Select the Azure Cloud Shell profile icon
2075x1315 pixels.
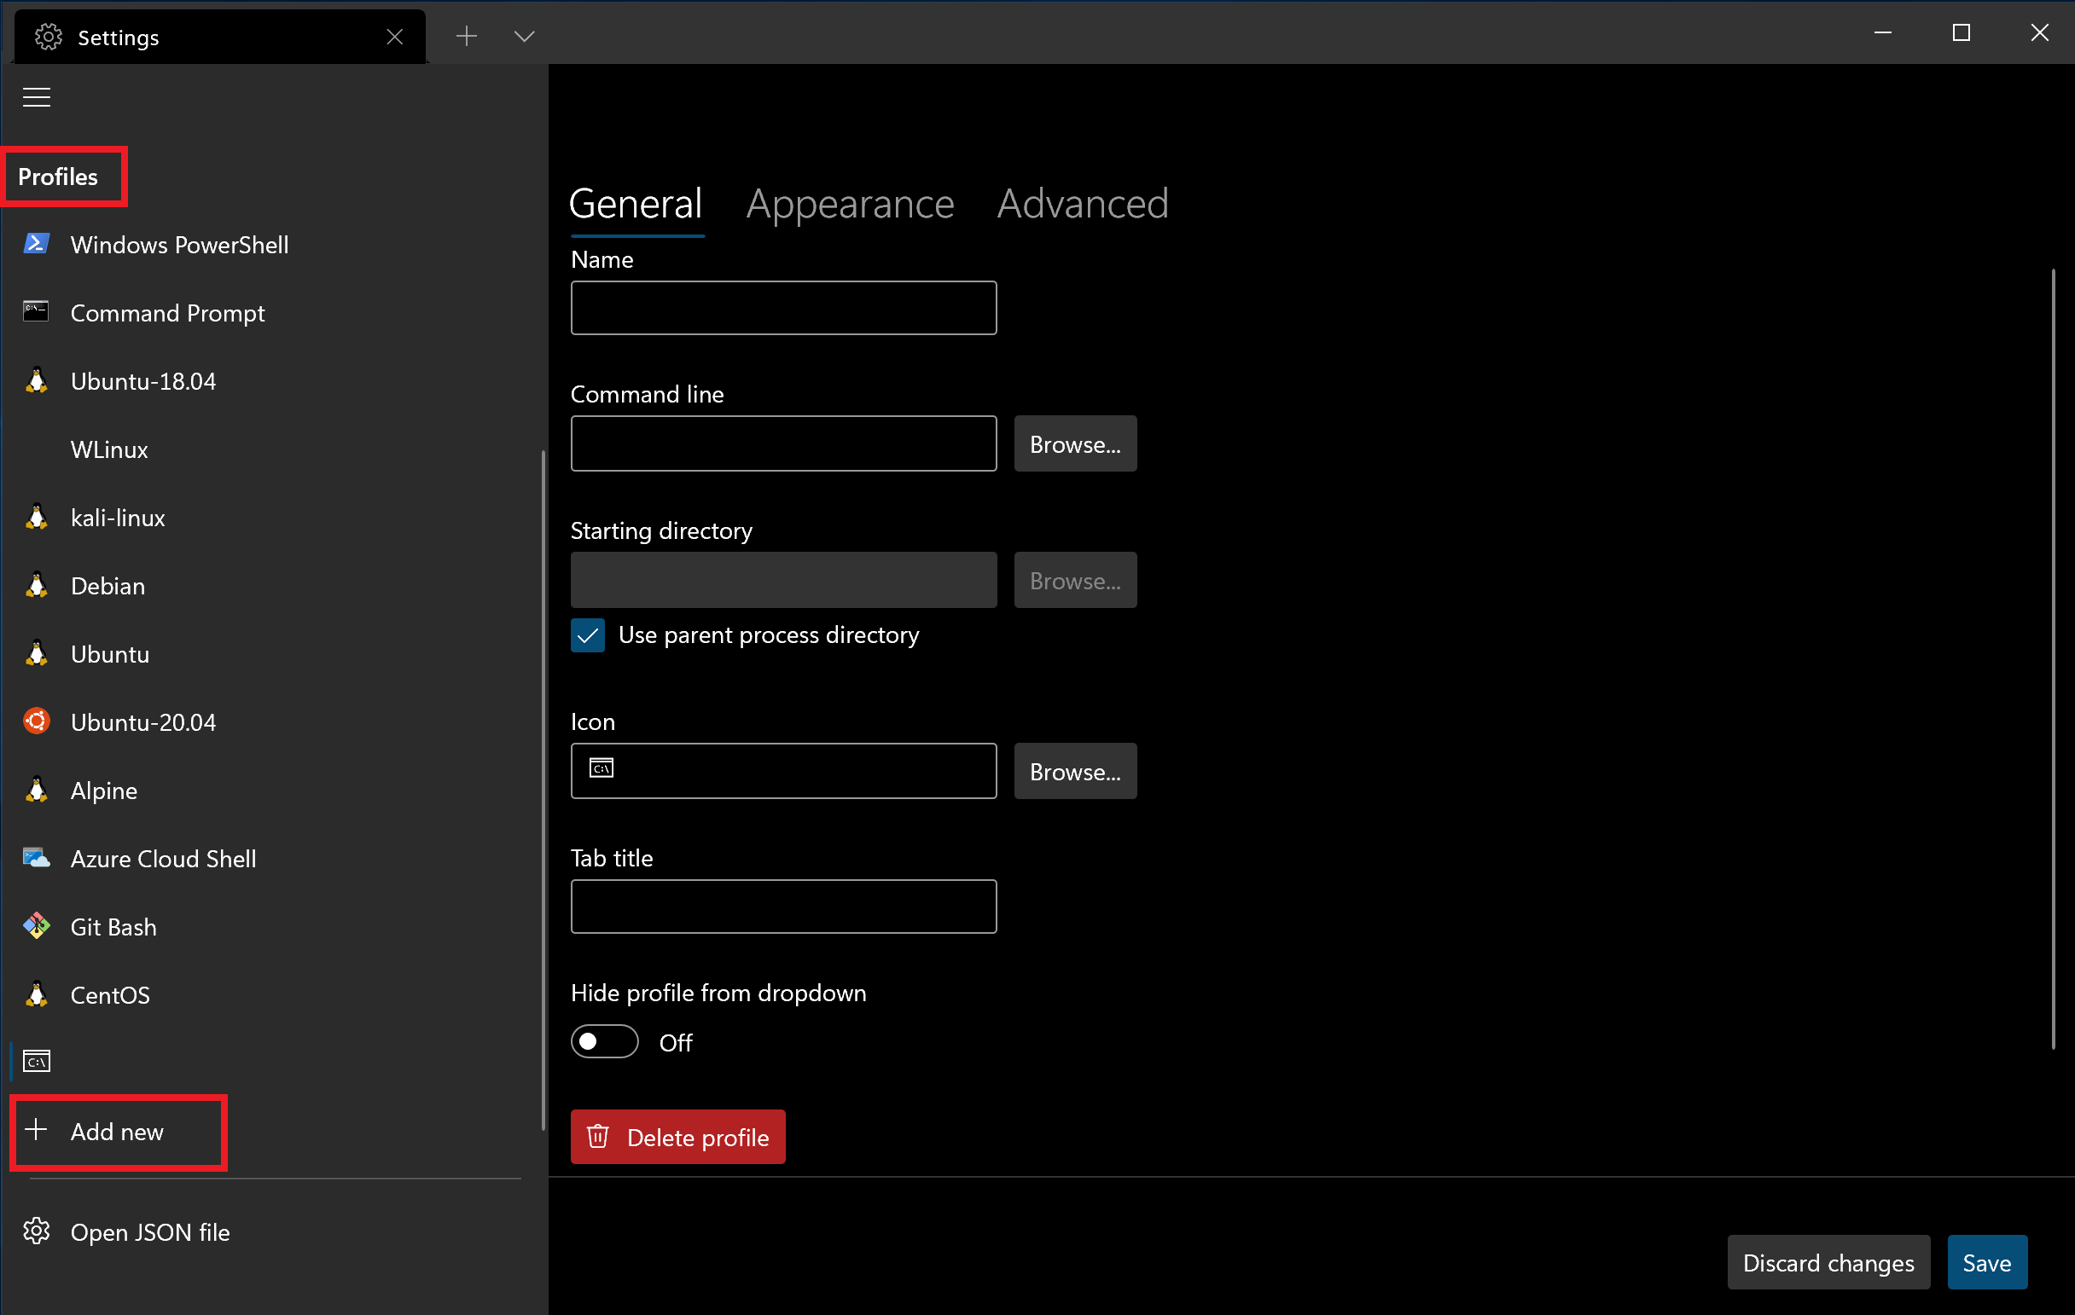pos(38,857)
